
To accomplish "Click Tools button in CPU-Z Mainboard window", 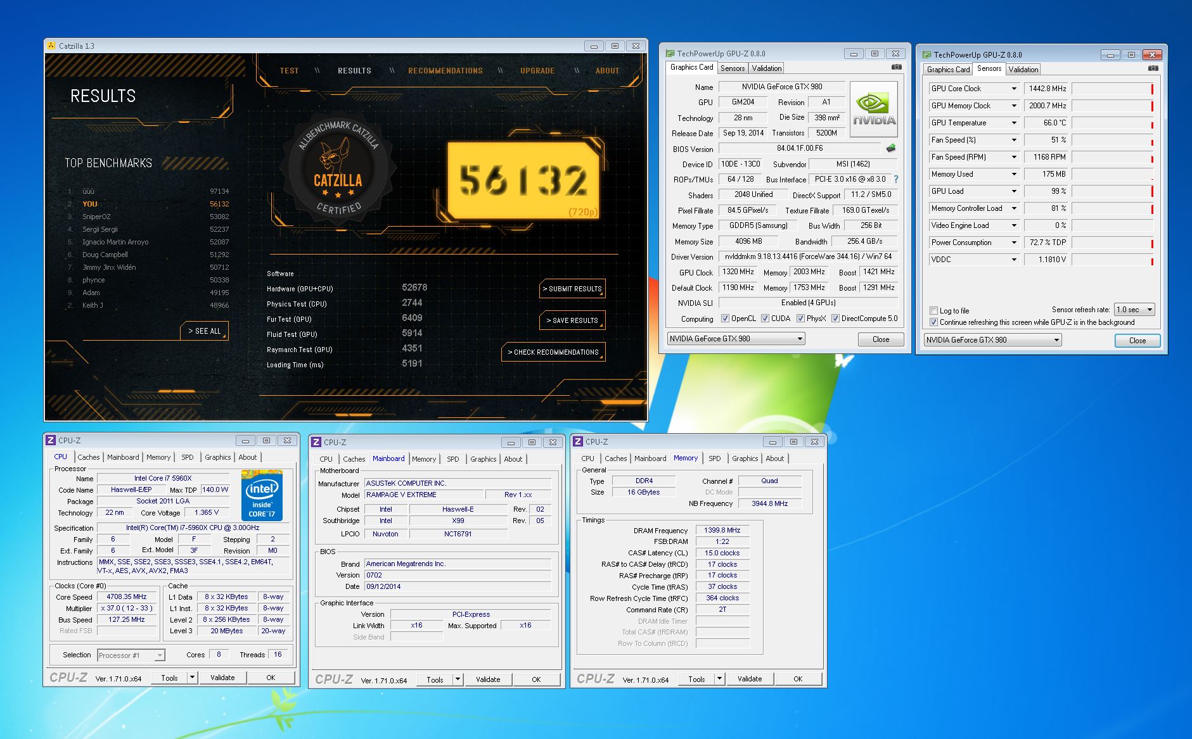I will [435, 679].
